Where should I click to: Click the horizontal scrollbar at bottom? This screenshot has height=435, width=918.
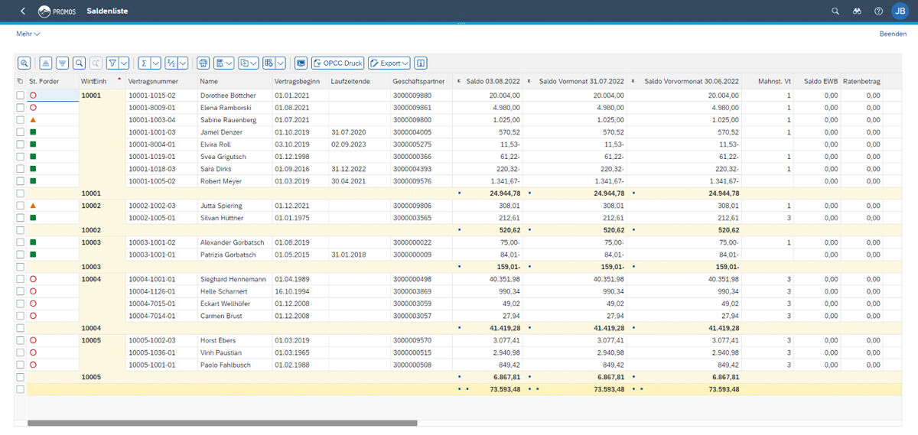(222, 423)
